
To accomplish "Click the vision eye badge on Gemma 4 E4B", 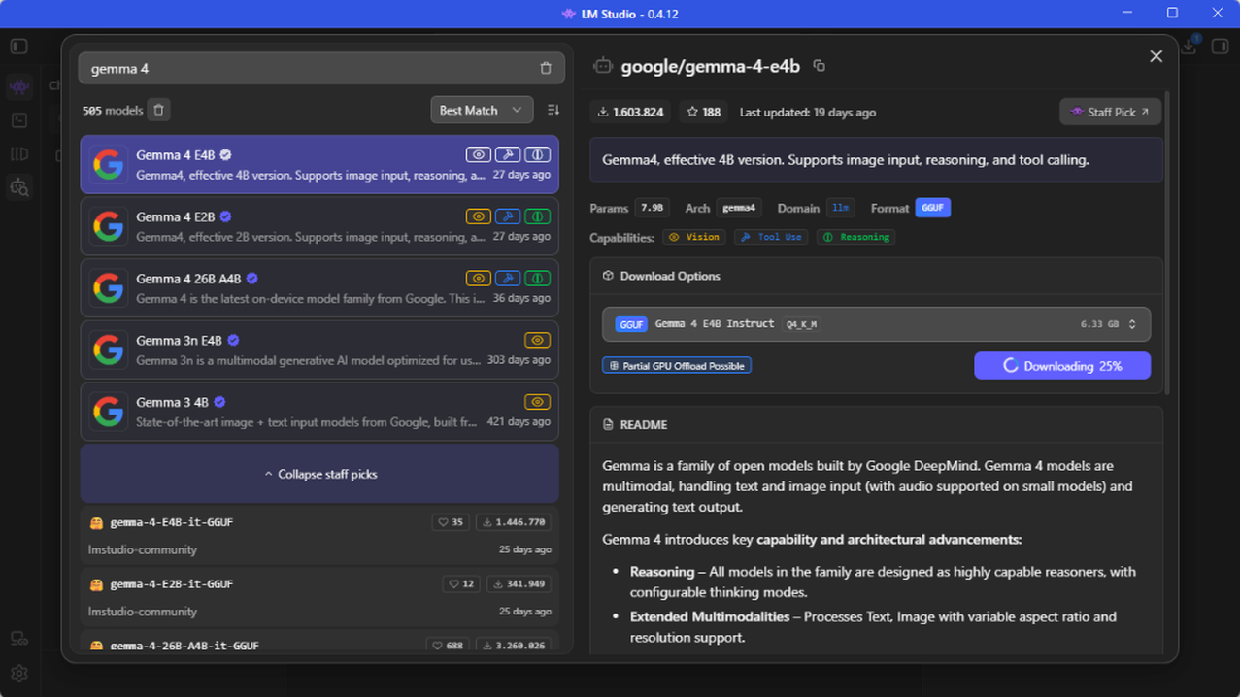I will click(478, 155).
